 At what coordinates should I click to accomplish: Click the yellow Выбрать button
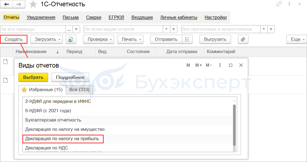[33, 77]
